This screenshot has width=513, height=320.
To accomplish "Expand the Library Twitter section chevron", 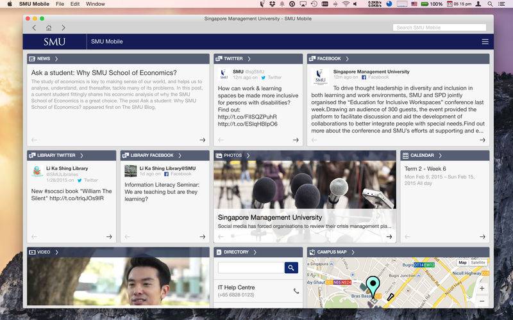I will pyautogui.click(x=81, y=156).
